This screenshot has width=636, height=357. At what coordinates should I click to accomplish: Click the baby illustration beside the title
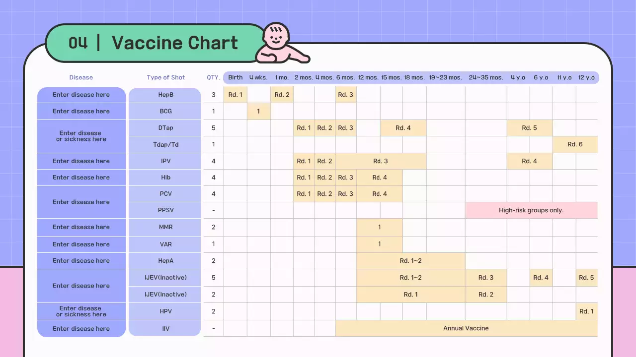279,45
